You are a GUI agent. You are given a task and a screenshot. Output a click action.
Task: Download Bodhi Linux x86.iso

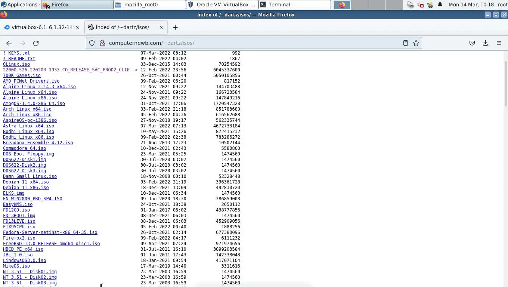point(28,137)
